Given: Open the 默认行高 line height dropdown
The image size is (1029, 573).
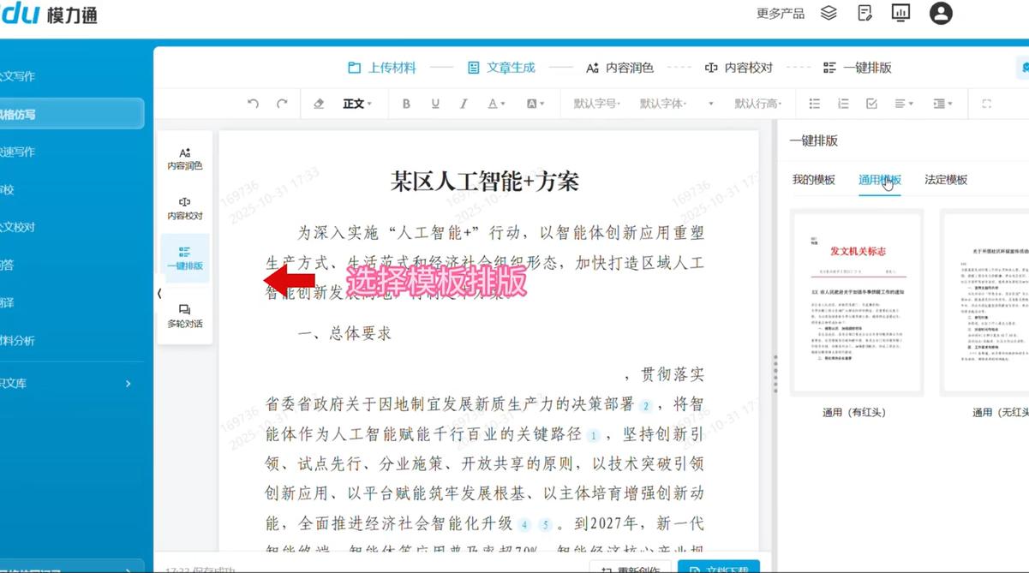Looking at the screenshot, I should (758, 104).
